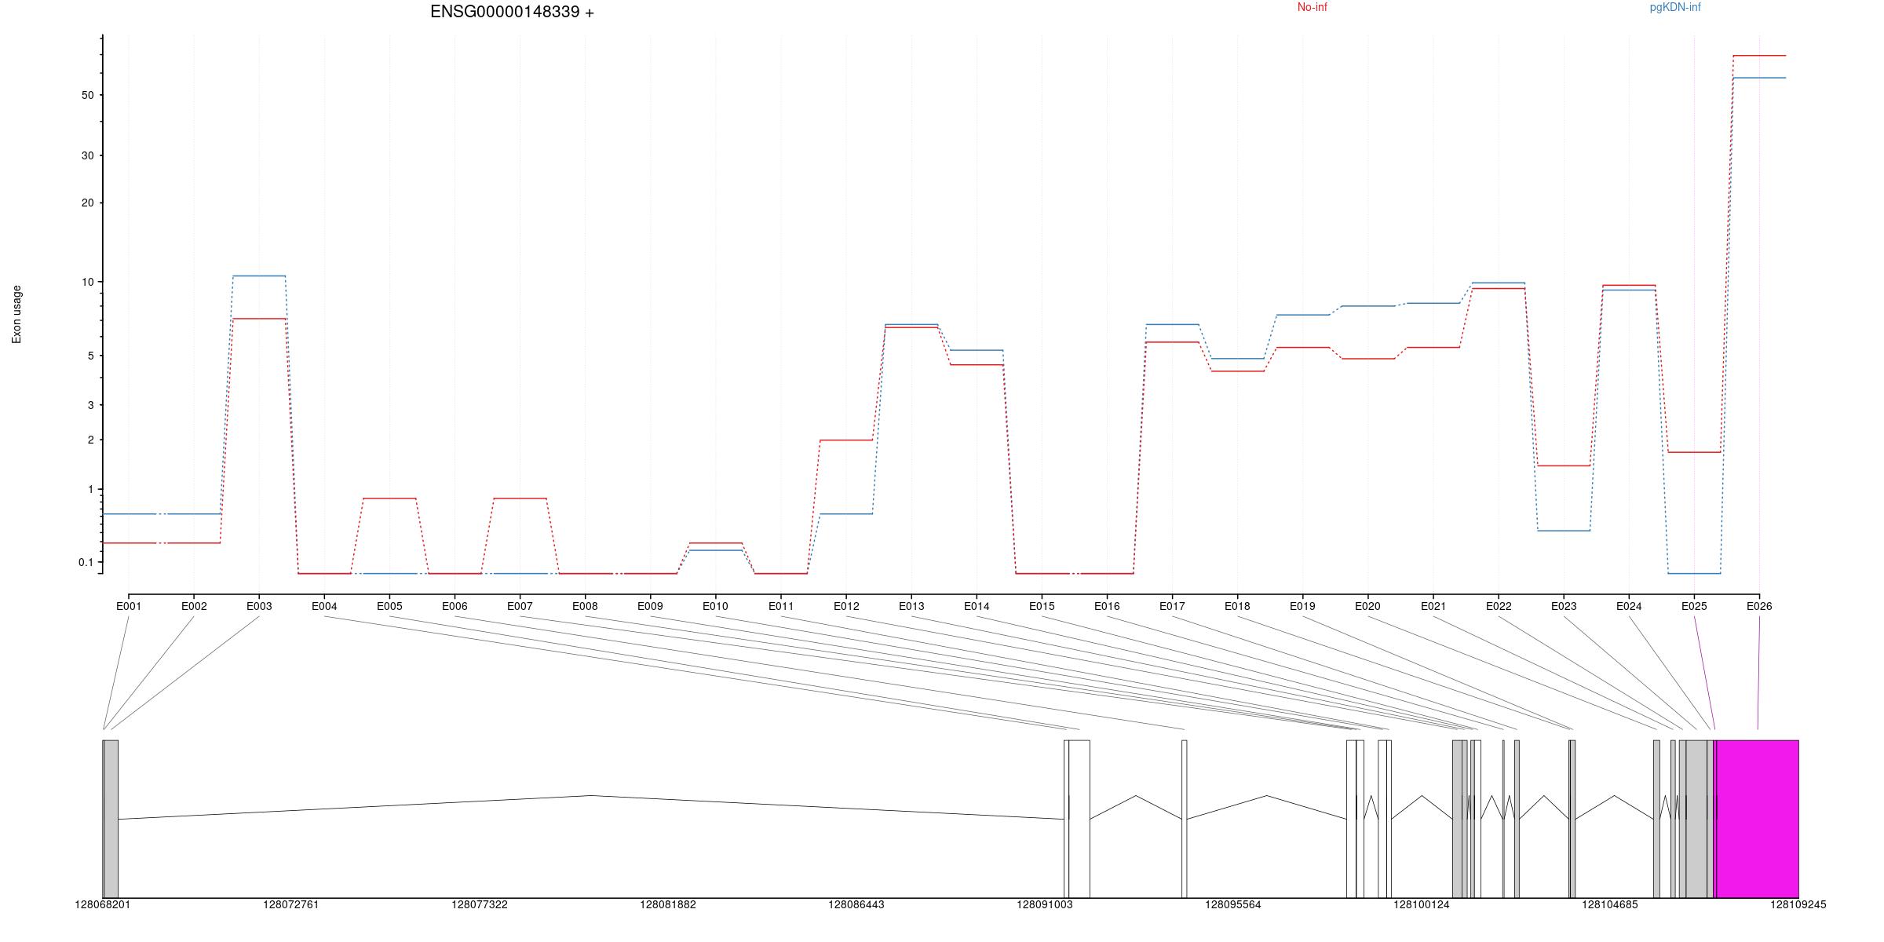Image resolution: width=1884 pixels, height=942 pixels.
Task: Click the E026 exon label
Action: 1759,606
